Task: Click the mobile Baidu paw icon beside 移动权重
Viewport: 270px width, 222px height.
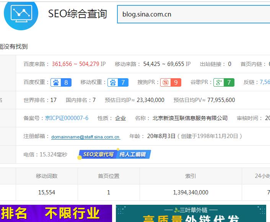Action: [x=113, y=82]
